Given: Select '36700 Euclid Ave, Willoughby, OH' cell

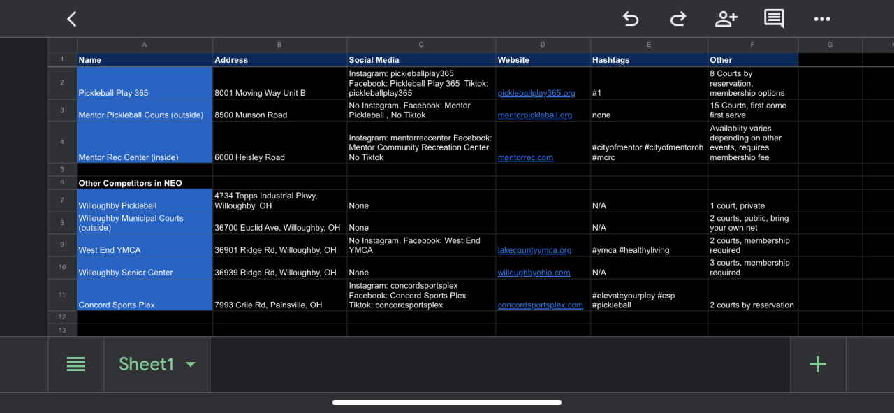Looking at the screenshot, I should click(x=280, y=223).
